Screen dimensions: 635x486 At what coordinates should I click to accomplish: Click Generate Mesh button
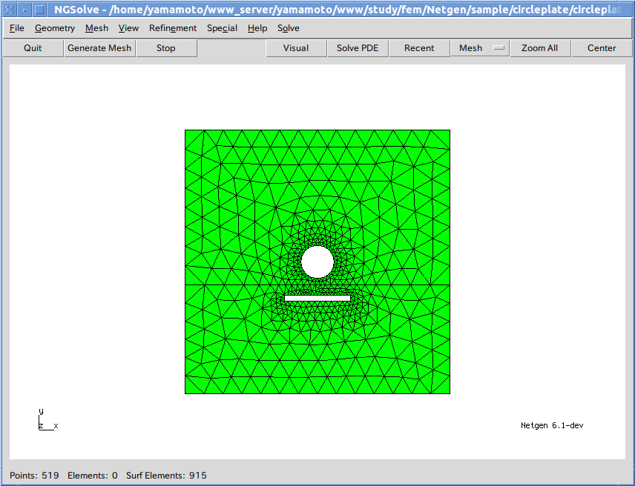pos(99,48)
